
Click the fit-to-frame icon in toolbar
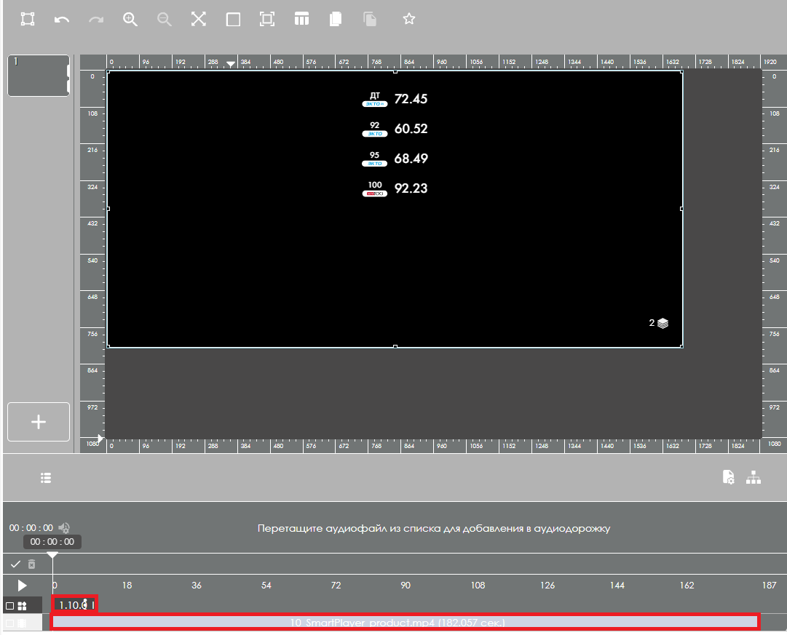click(x=267, y=20)
